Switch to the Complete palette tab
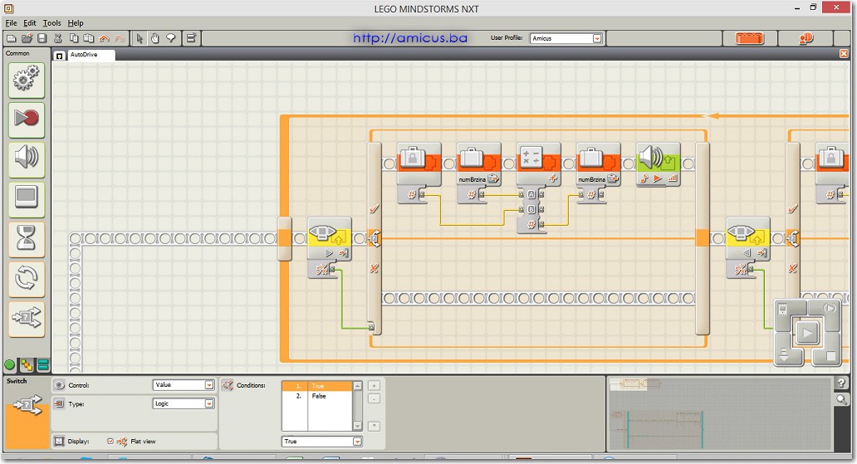 pyautogui.click(x=27, y=364)
